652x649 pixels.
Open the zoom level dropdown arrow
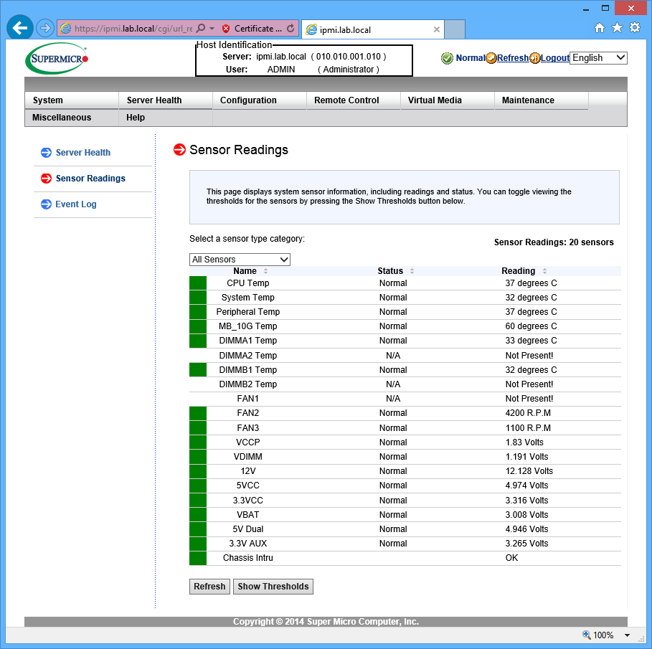tap(627, 635)
